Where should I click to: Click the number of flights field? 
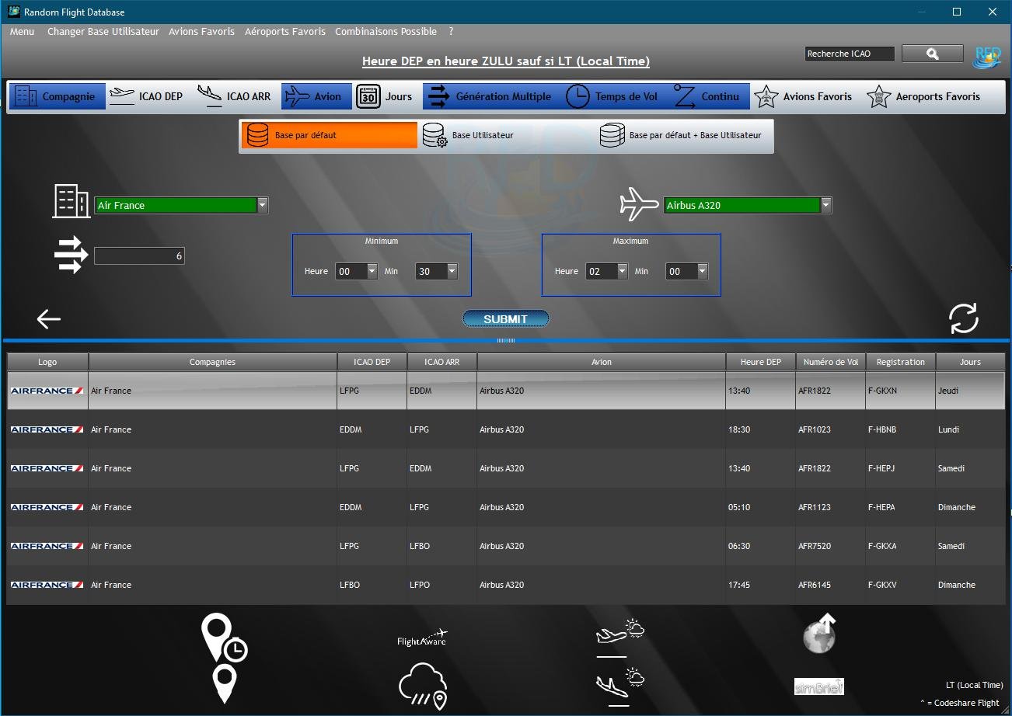139,255
